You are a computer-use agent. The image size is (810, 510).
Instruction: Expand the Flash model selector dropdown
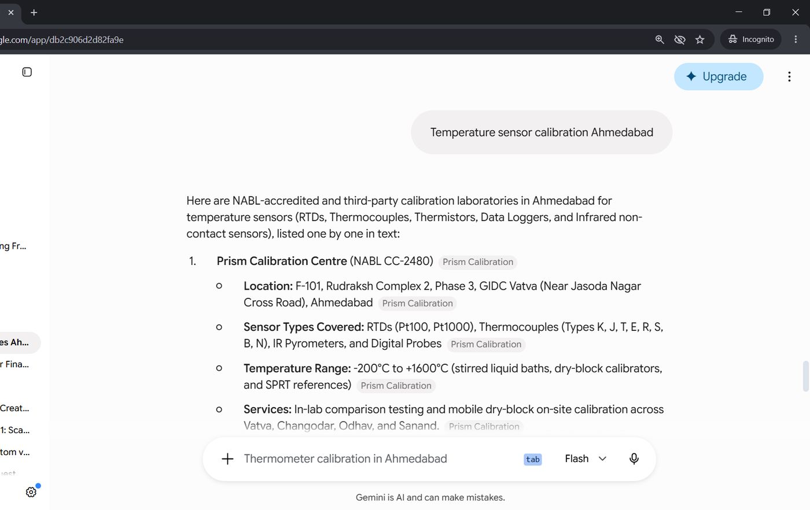(x=586, y=459)
